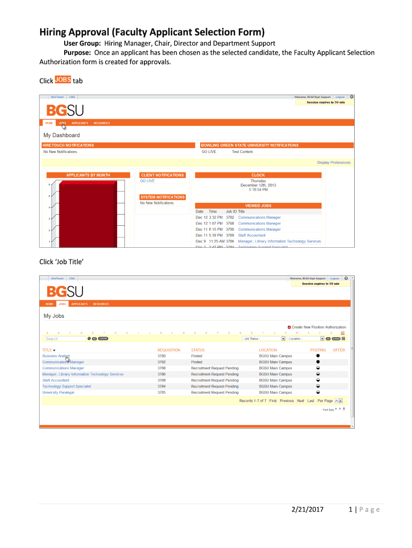Select the 'All' alphabet filter link
Viewport: 412px width, 548px height.
pos(342,332)
